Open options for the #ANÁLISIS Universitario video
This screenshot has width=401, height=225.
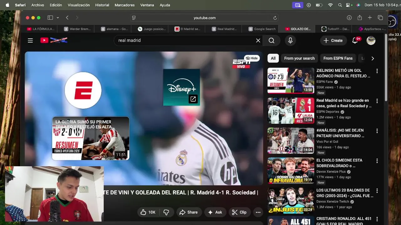(377, 131)
